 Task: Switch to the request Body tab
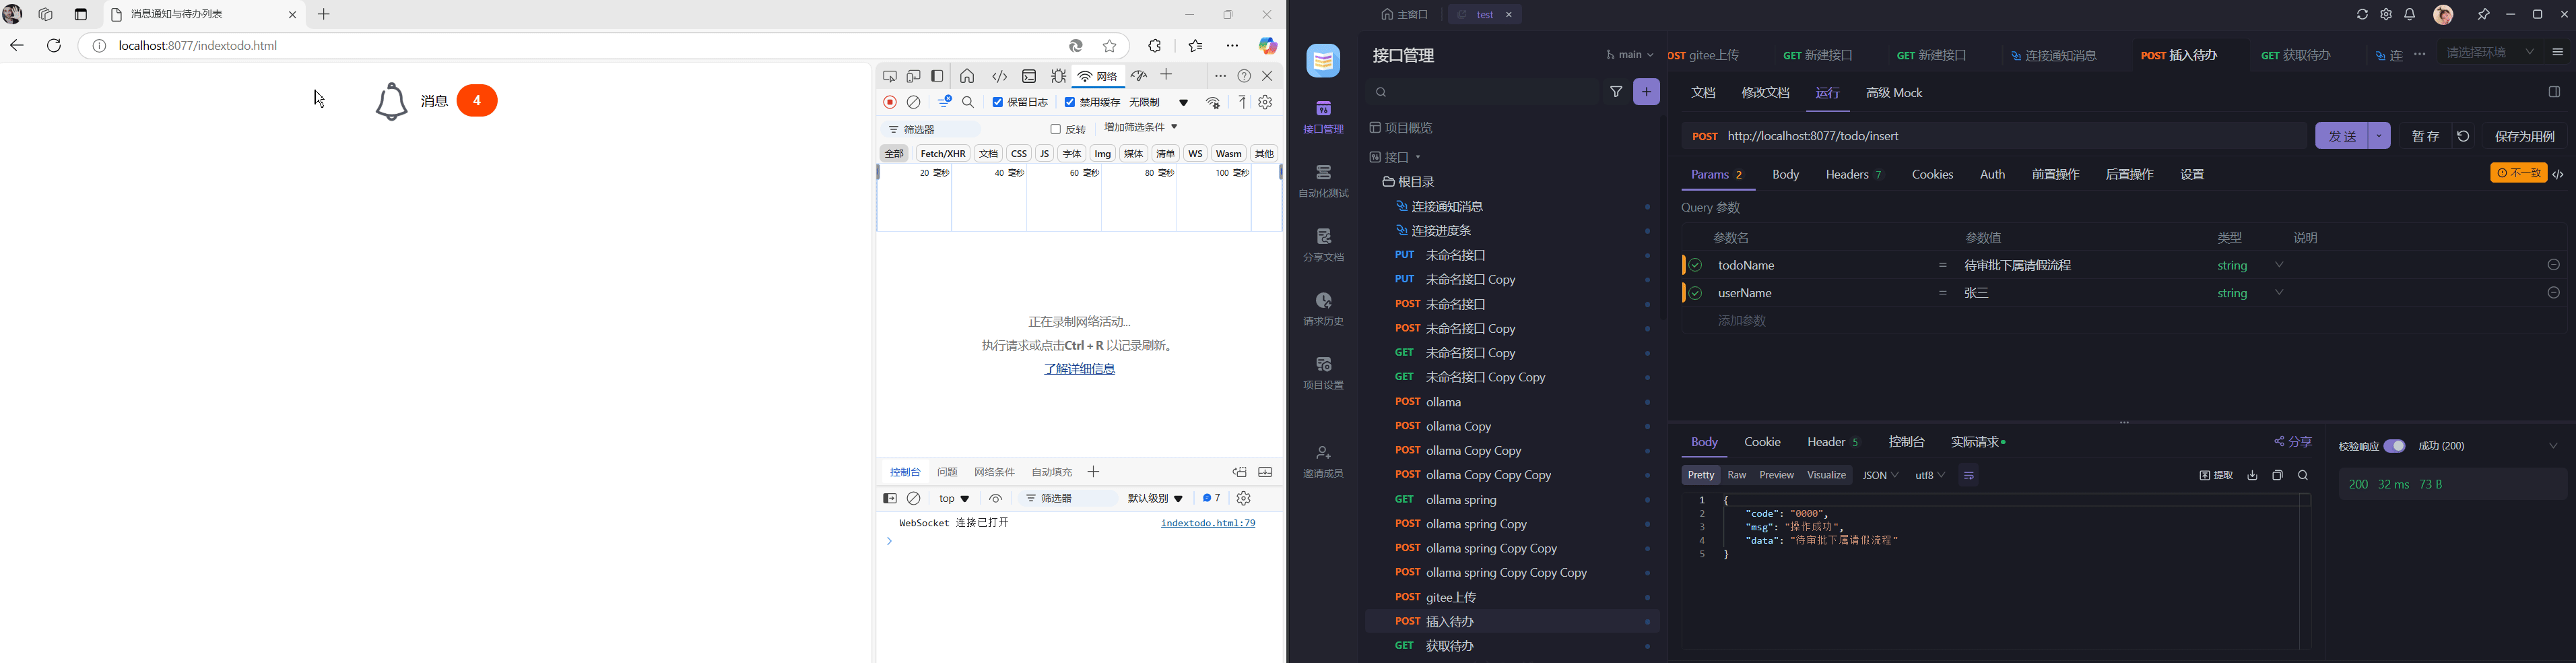(x=1785, y=175)
